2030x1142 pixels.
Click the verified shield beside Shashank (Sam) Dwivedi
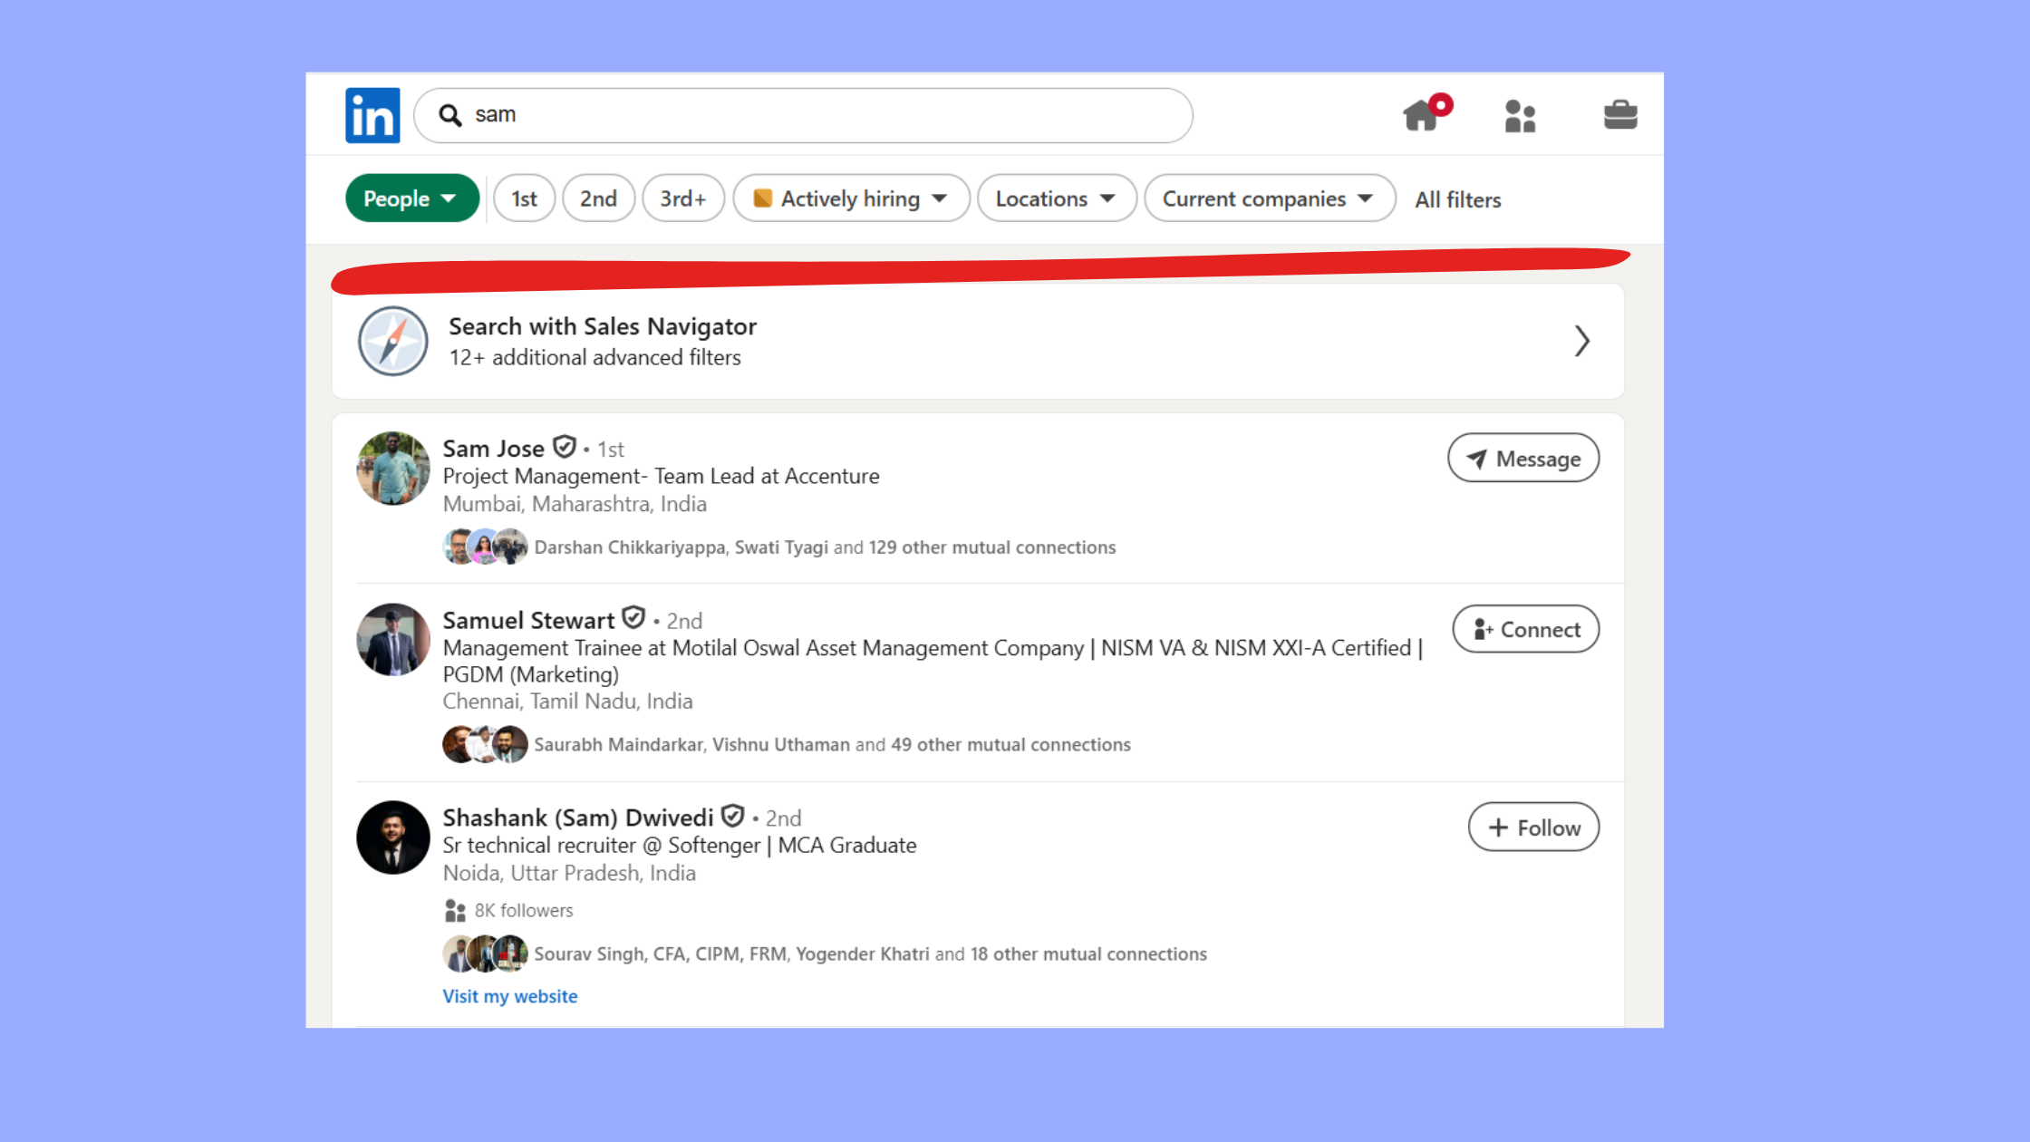pyautogui.click(x=733, y=816)
